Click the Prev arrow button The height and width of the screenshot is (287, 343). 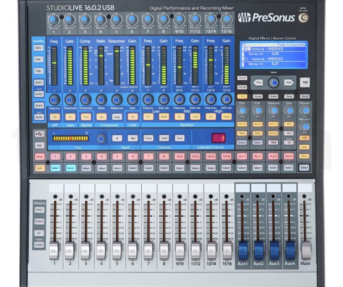tap(258, 82)
